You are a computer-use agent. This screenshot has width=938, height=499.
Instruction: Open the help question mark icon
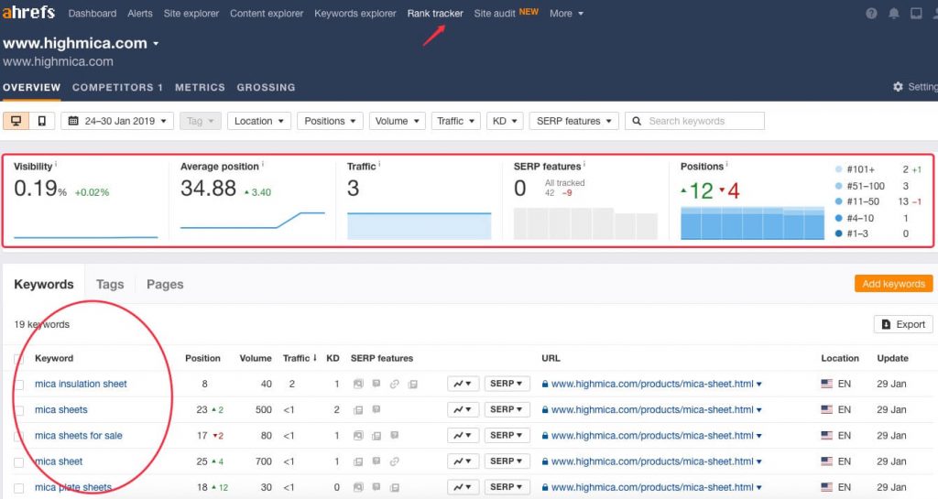[x=872, y=13]
